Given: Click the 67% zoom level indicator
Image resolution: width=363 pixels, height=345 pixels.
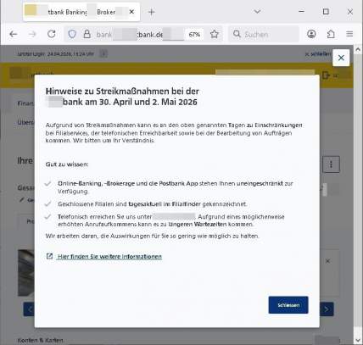Looking at the screenshot, I should pos(194,35).
